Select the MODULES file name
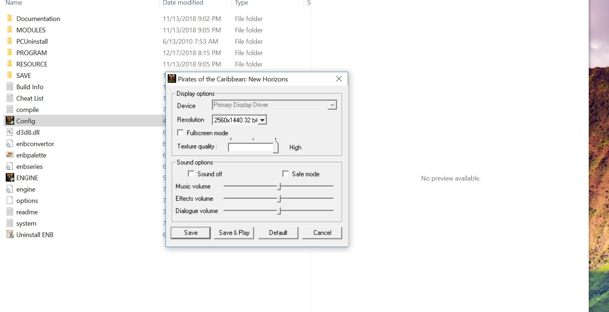The height and width of the screenshot is (312, 609). coord(31,30)
